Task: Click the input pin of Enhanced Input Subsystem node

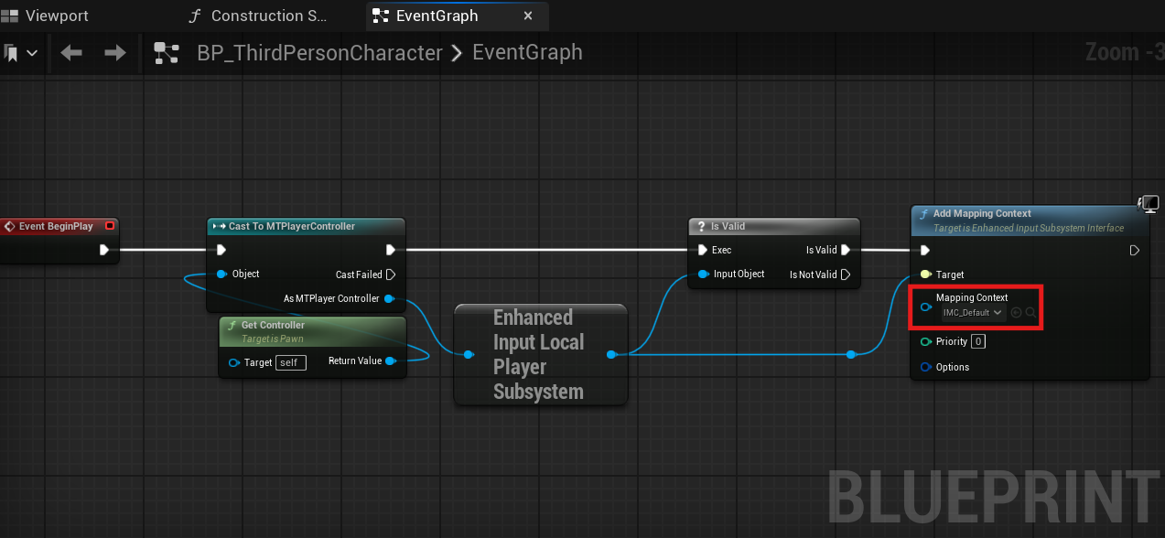Action: tap(469, 354)
